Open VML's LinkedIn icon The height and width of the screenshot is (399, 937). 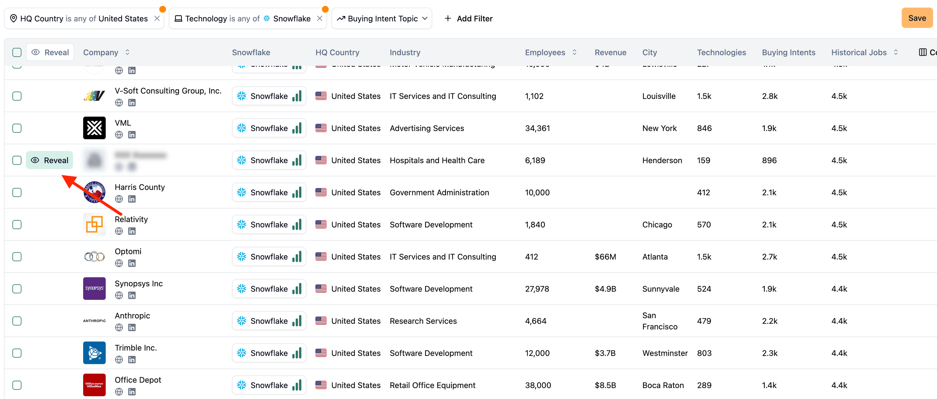pos(132,135)
